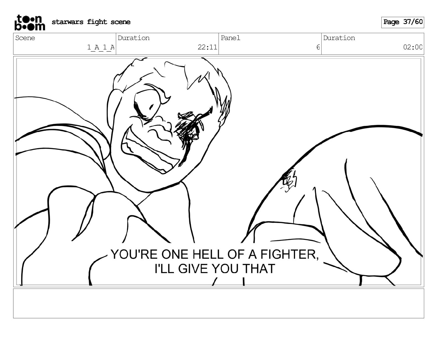Select the panel number '6'

318,47
